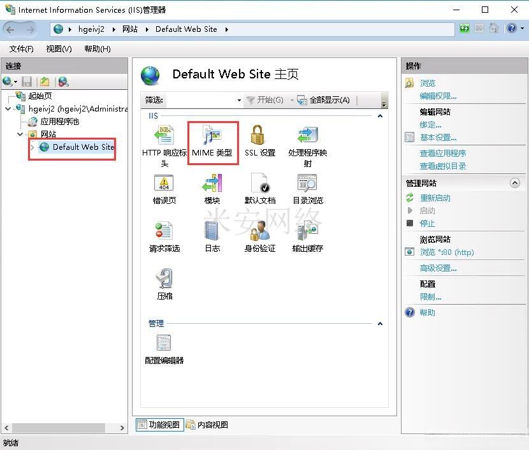
Task: Click the forward navigation arrow
Action: click(x=31, y=30)
